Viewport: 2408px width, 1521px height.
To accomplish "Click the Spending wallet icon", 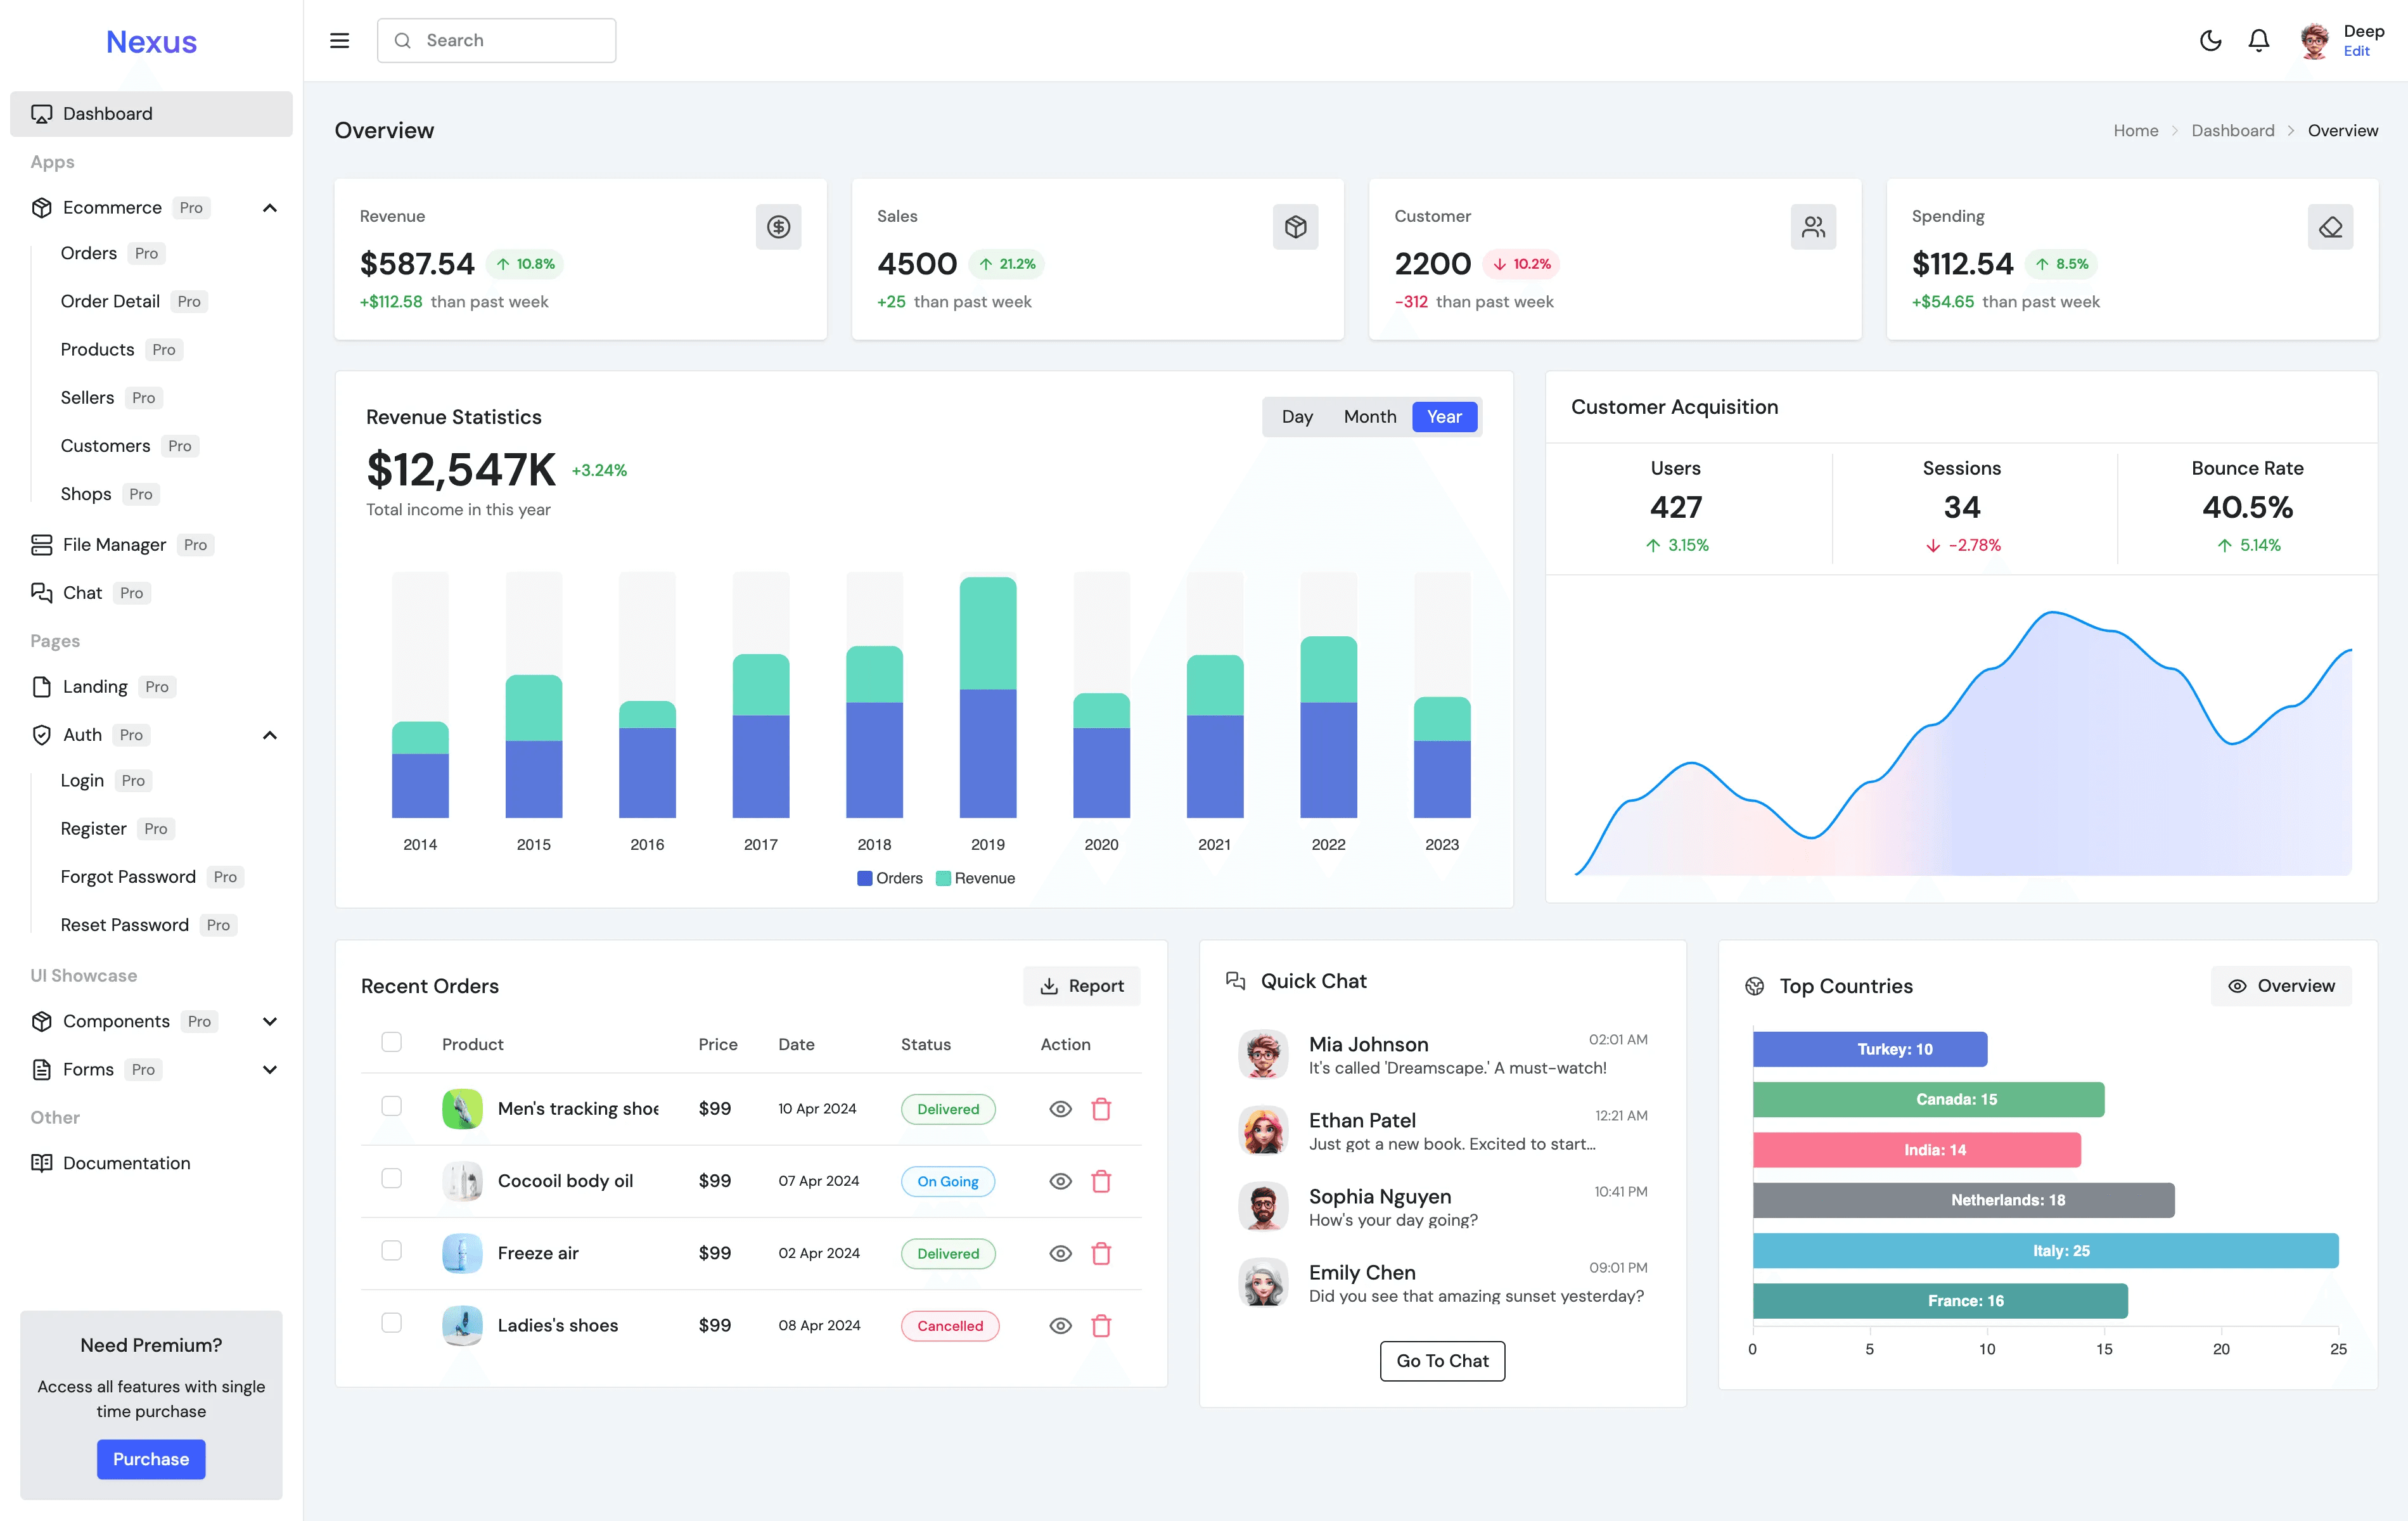I will click(2330, 227).
